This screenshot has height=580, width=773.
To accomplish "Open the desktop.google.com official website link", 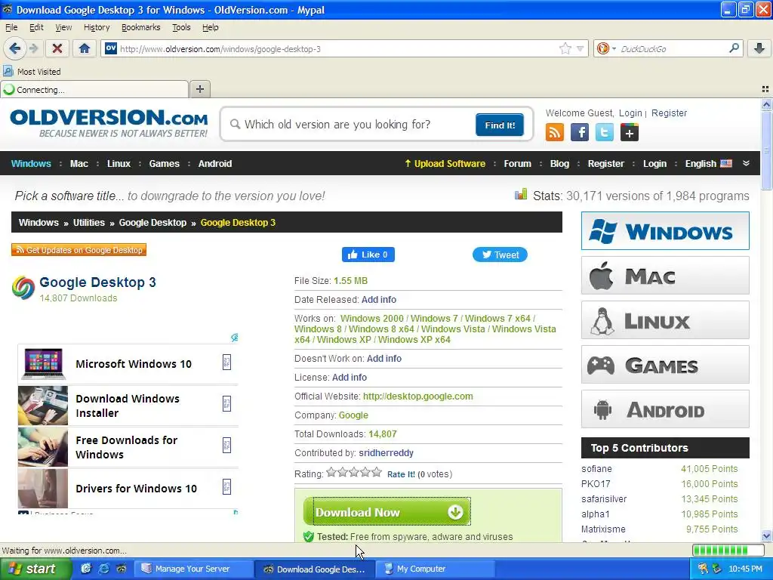I will pyautogui.click(x=418, y=396).
